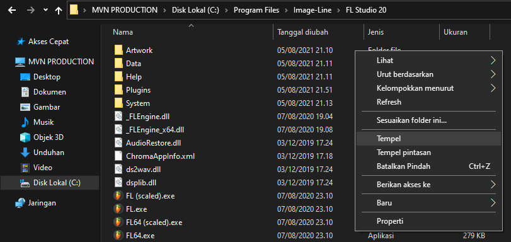This screenshot has width=511, height=242.
Task: Click the Musik icon in sidebar
Action: (25, 122)
